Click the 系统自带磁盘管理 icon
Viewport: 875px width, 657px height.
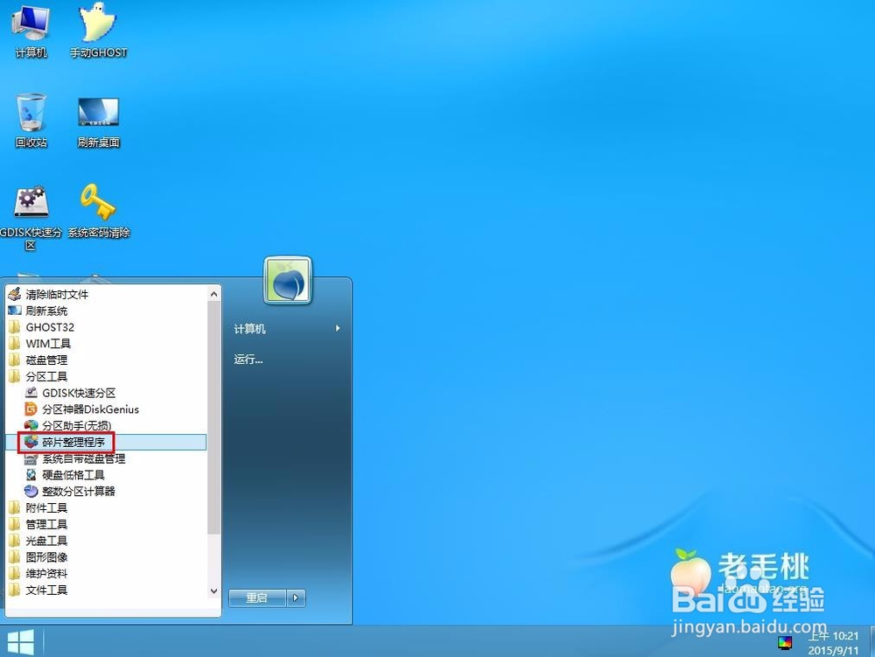[31, 458]
